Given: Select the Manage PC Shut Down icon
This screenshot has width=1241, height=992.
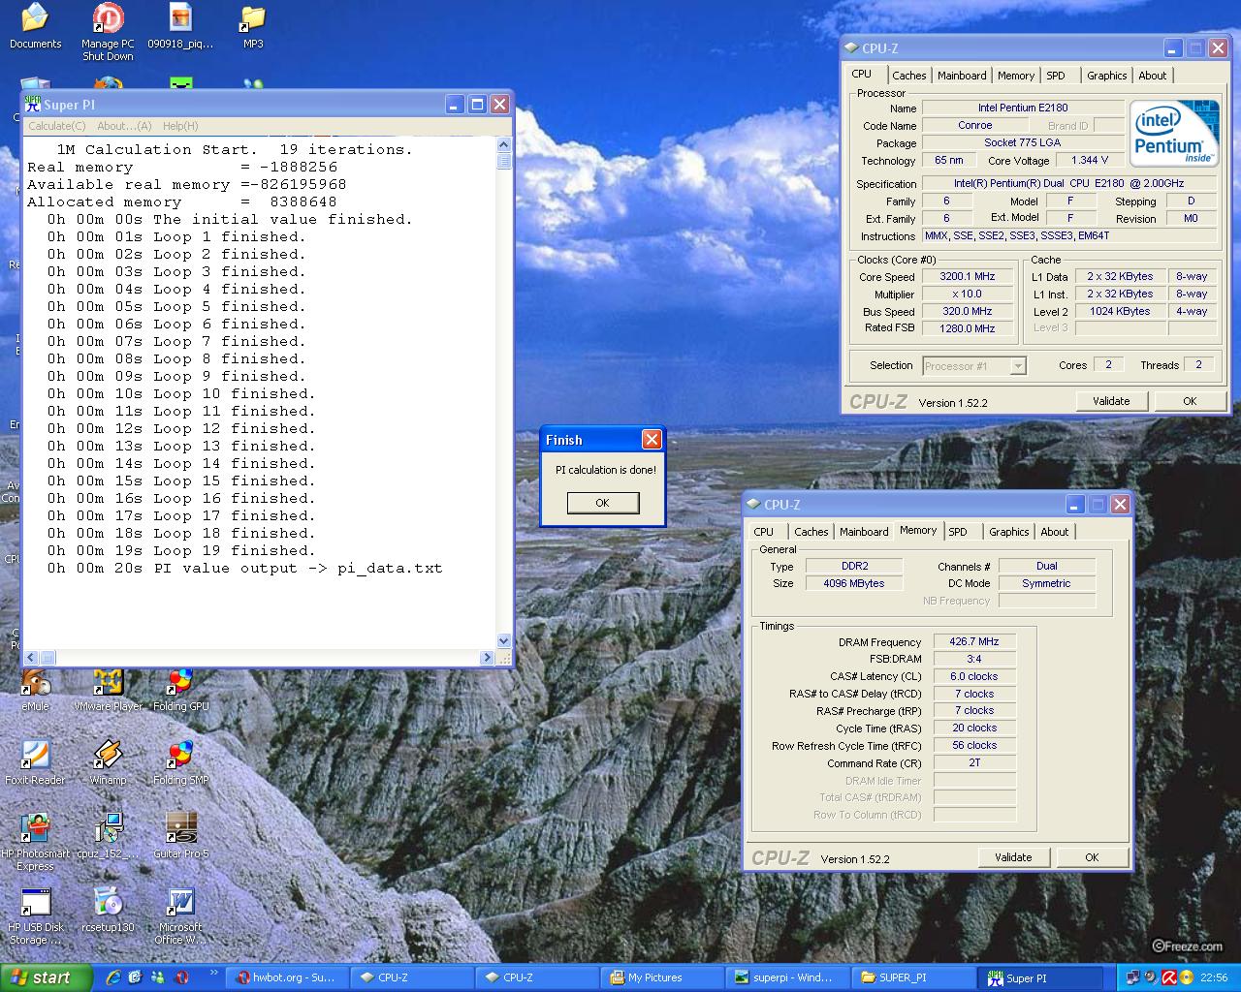Looking at the screenshot, I should point(108,32).
